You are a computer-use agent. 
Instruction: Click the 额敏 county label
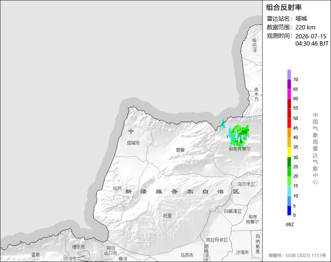pos(180,150)
